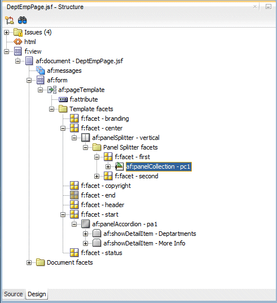Screen dimensions: 277x303
Task: Select the af:panelSplitter - vertical label
Action: [126, 138]
